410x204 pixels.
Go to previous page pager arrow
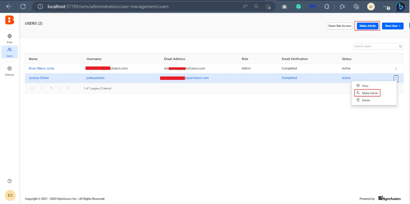coord(41,88)
